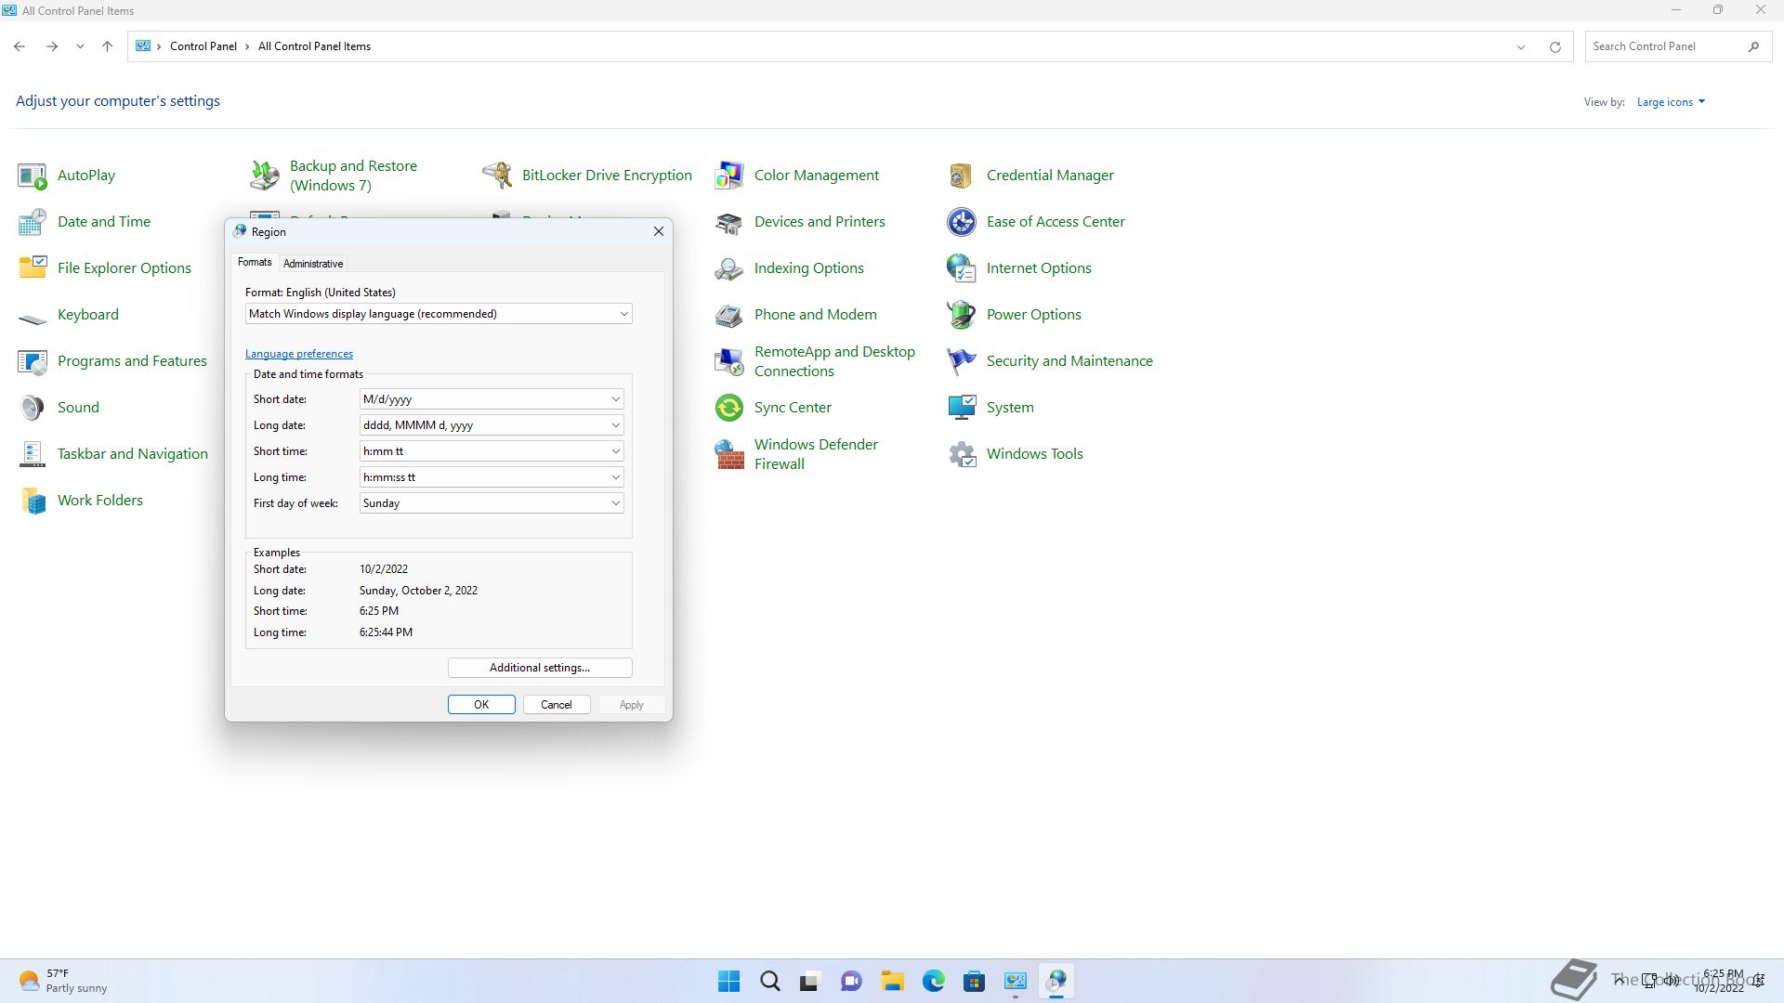Image resolution: width=1784 pixels, height=1003 pixels.
Task: Launch Microsoft Edge from the taskbar
Action: [934, 981]
